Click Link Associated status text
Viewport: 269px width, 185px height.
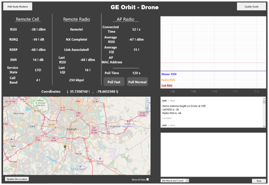pyautogui.click(x=76, y=50)
